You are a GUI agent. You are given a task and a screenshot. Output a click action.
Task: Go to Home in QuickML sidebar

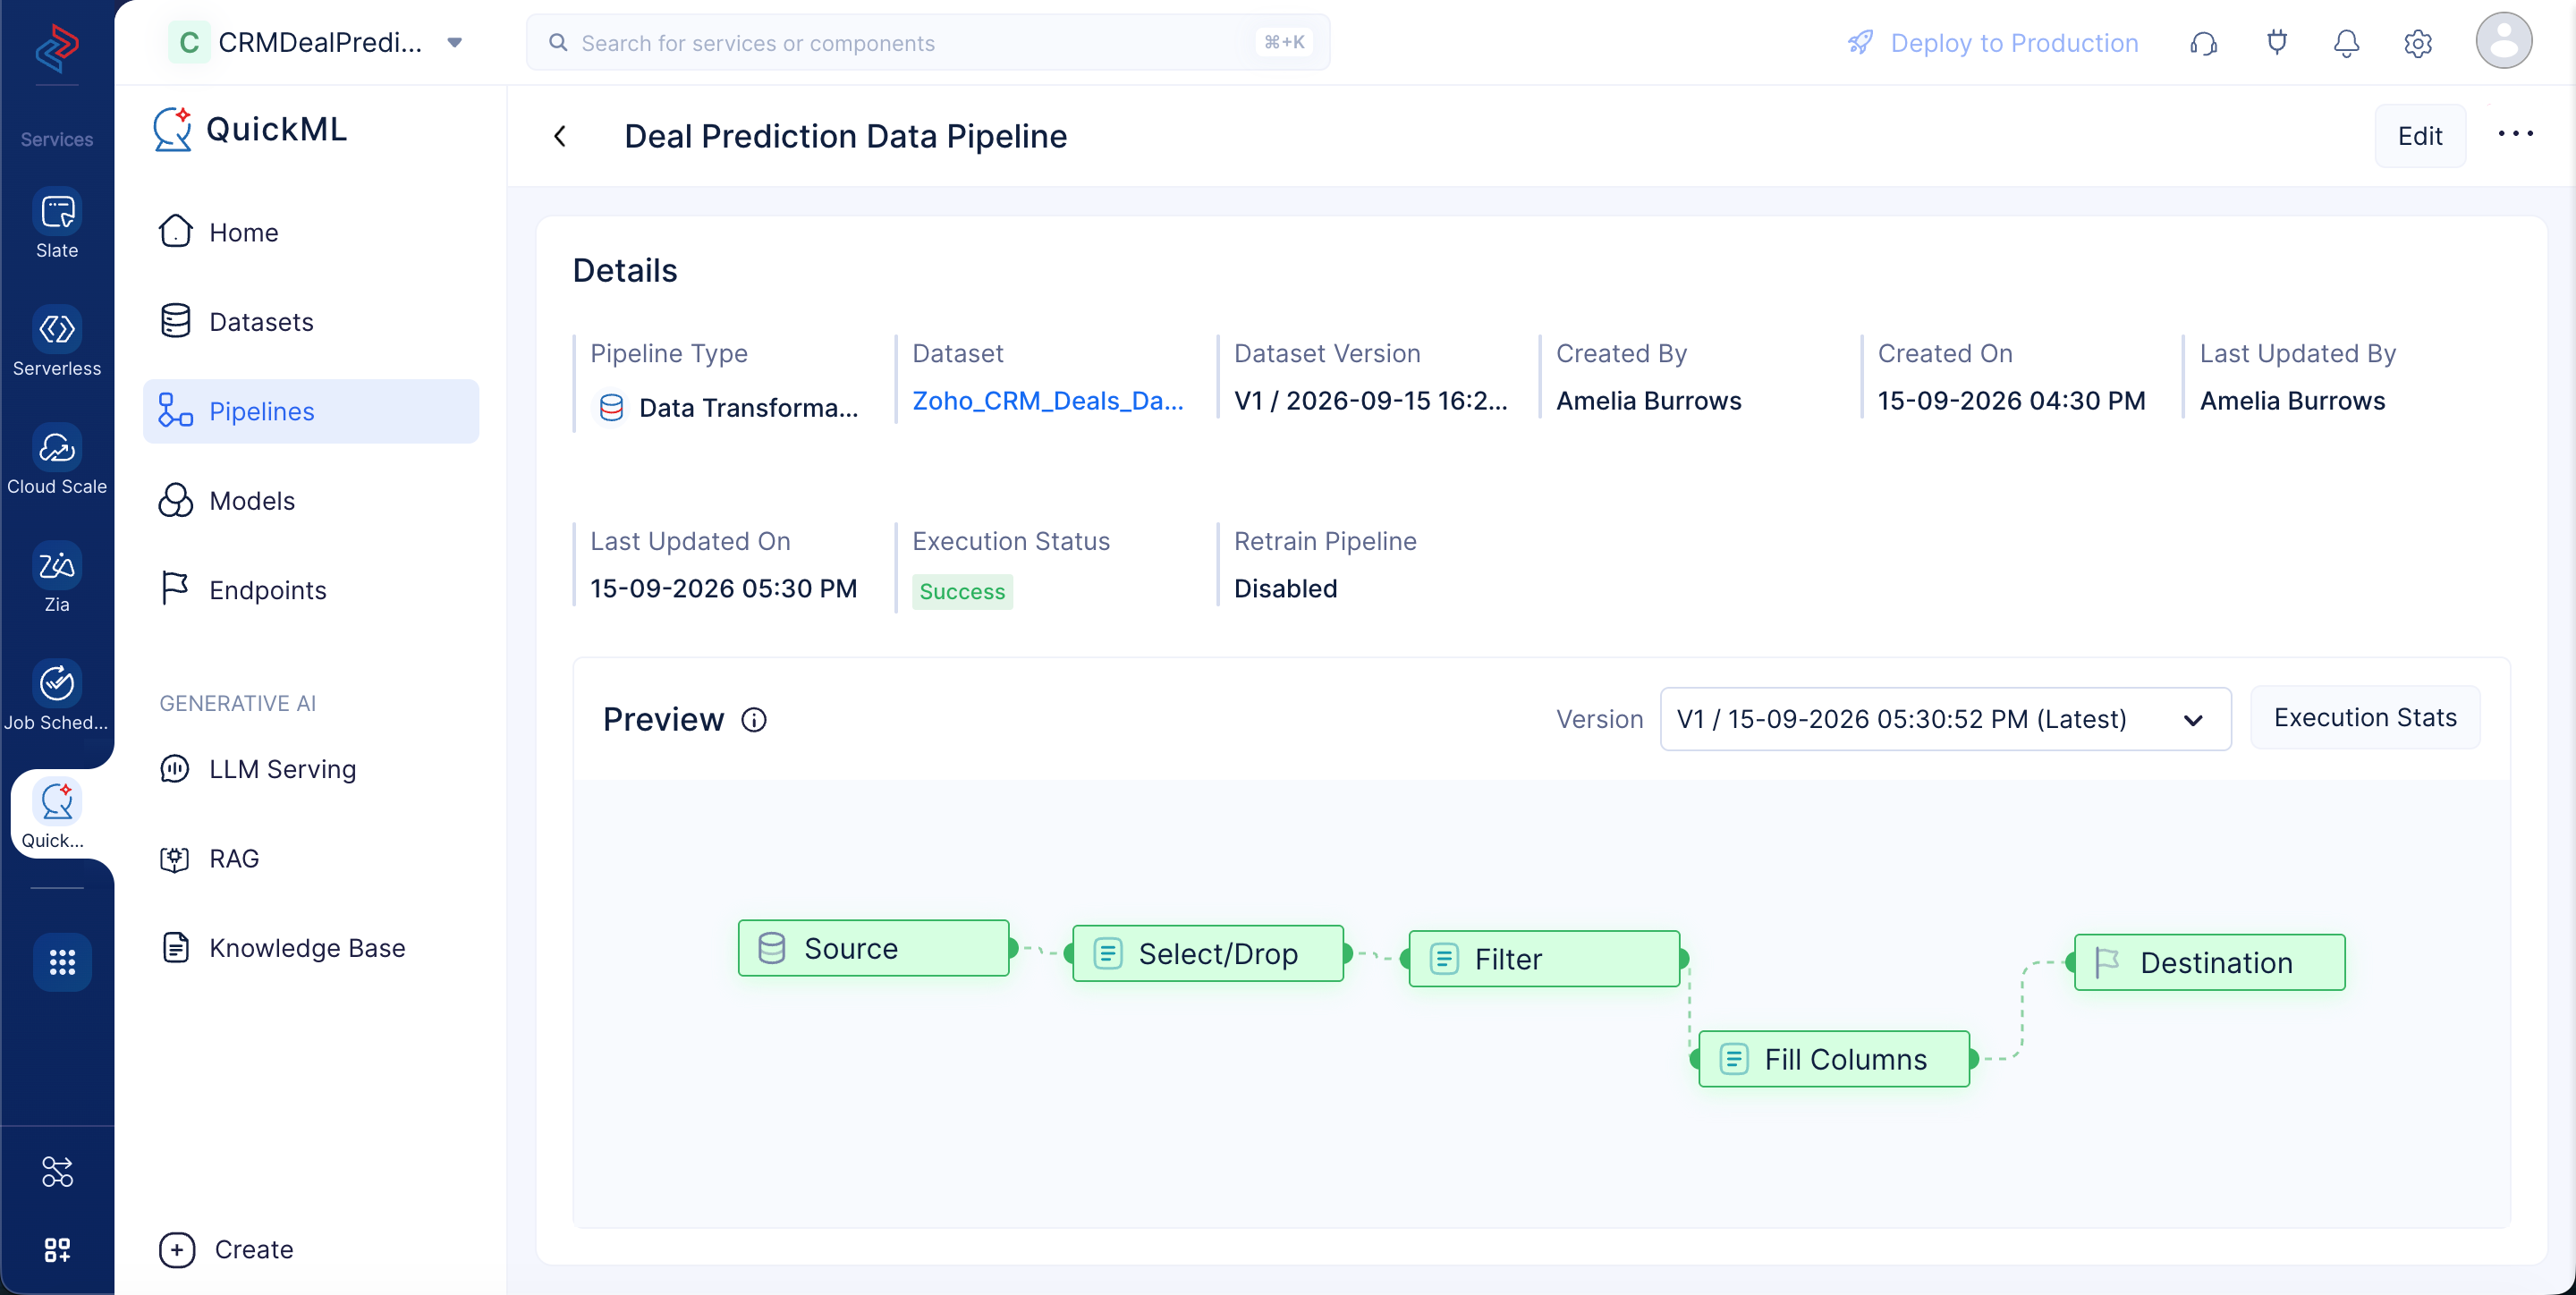(311, 232)
